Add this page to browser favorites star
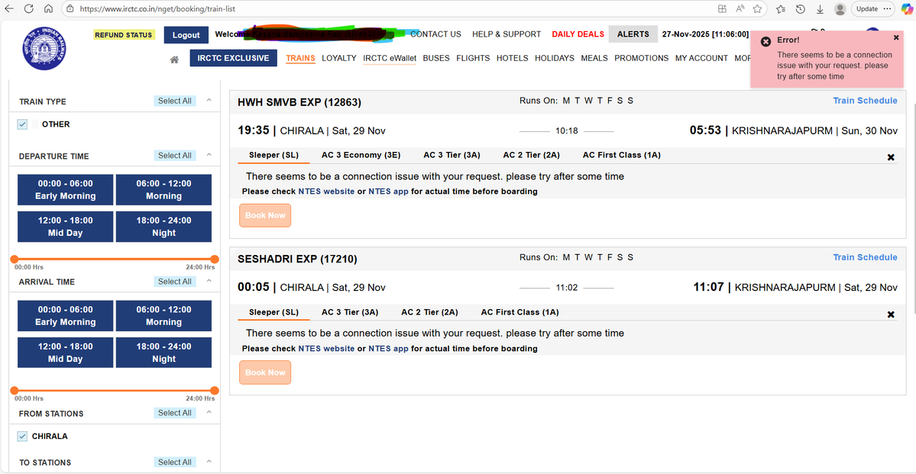916x474 pixels. 757,9
